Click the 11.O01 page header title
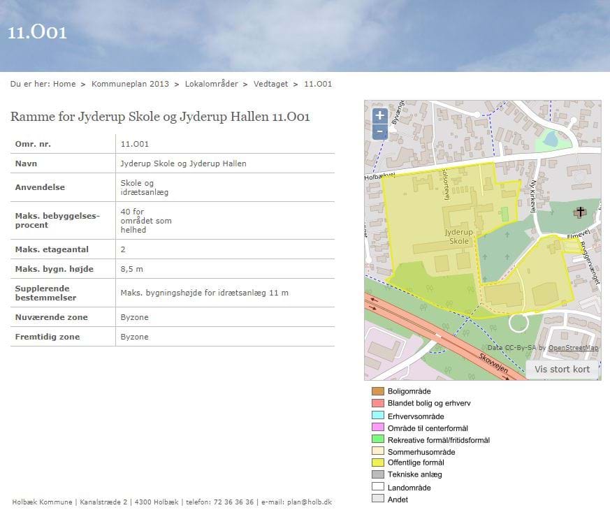Viewport: 610px width, 510px height. point(38,32)
